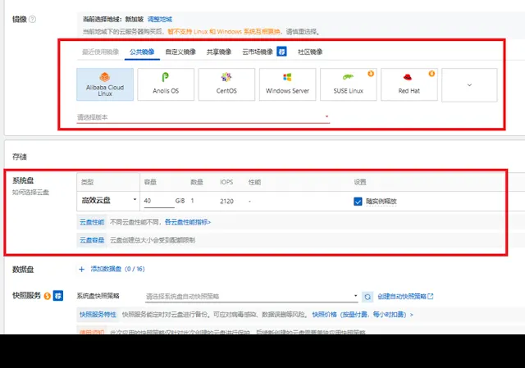
Task: Open the 高效云盘 disk type dropdown
Action: coord(108,201)
